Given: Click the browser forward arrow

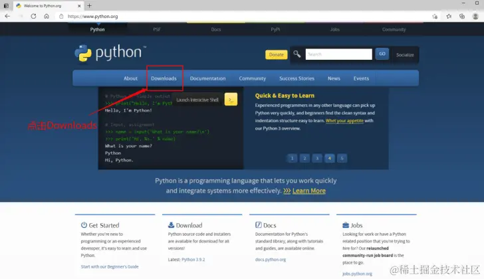Looking at the screenshot, I should [21, 17].
